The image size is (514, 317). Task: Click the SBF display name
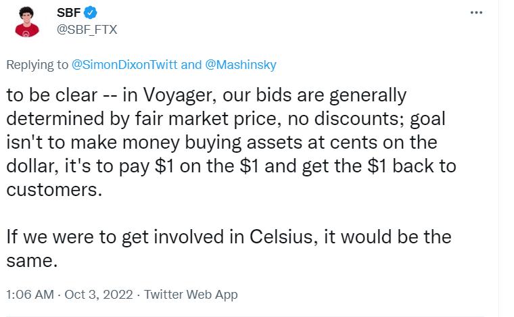pyautogui.click(x=68, y=13)
